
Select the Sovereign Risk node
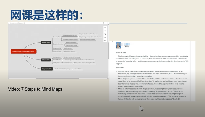(x=57, y=37)
